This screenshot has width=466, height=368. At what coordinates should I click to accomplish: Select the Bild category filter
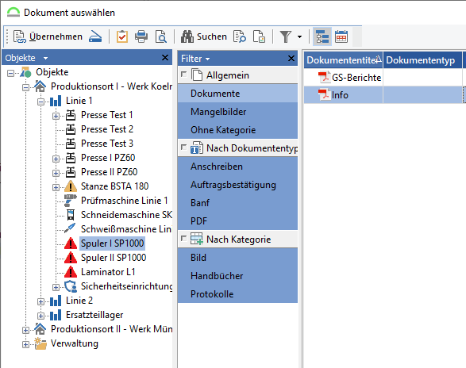pos(237,258)
